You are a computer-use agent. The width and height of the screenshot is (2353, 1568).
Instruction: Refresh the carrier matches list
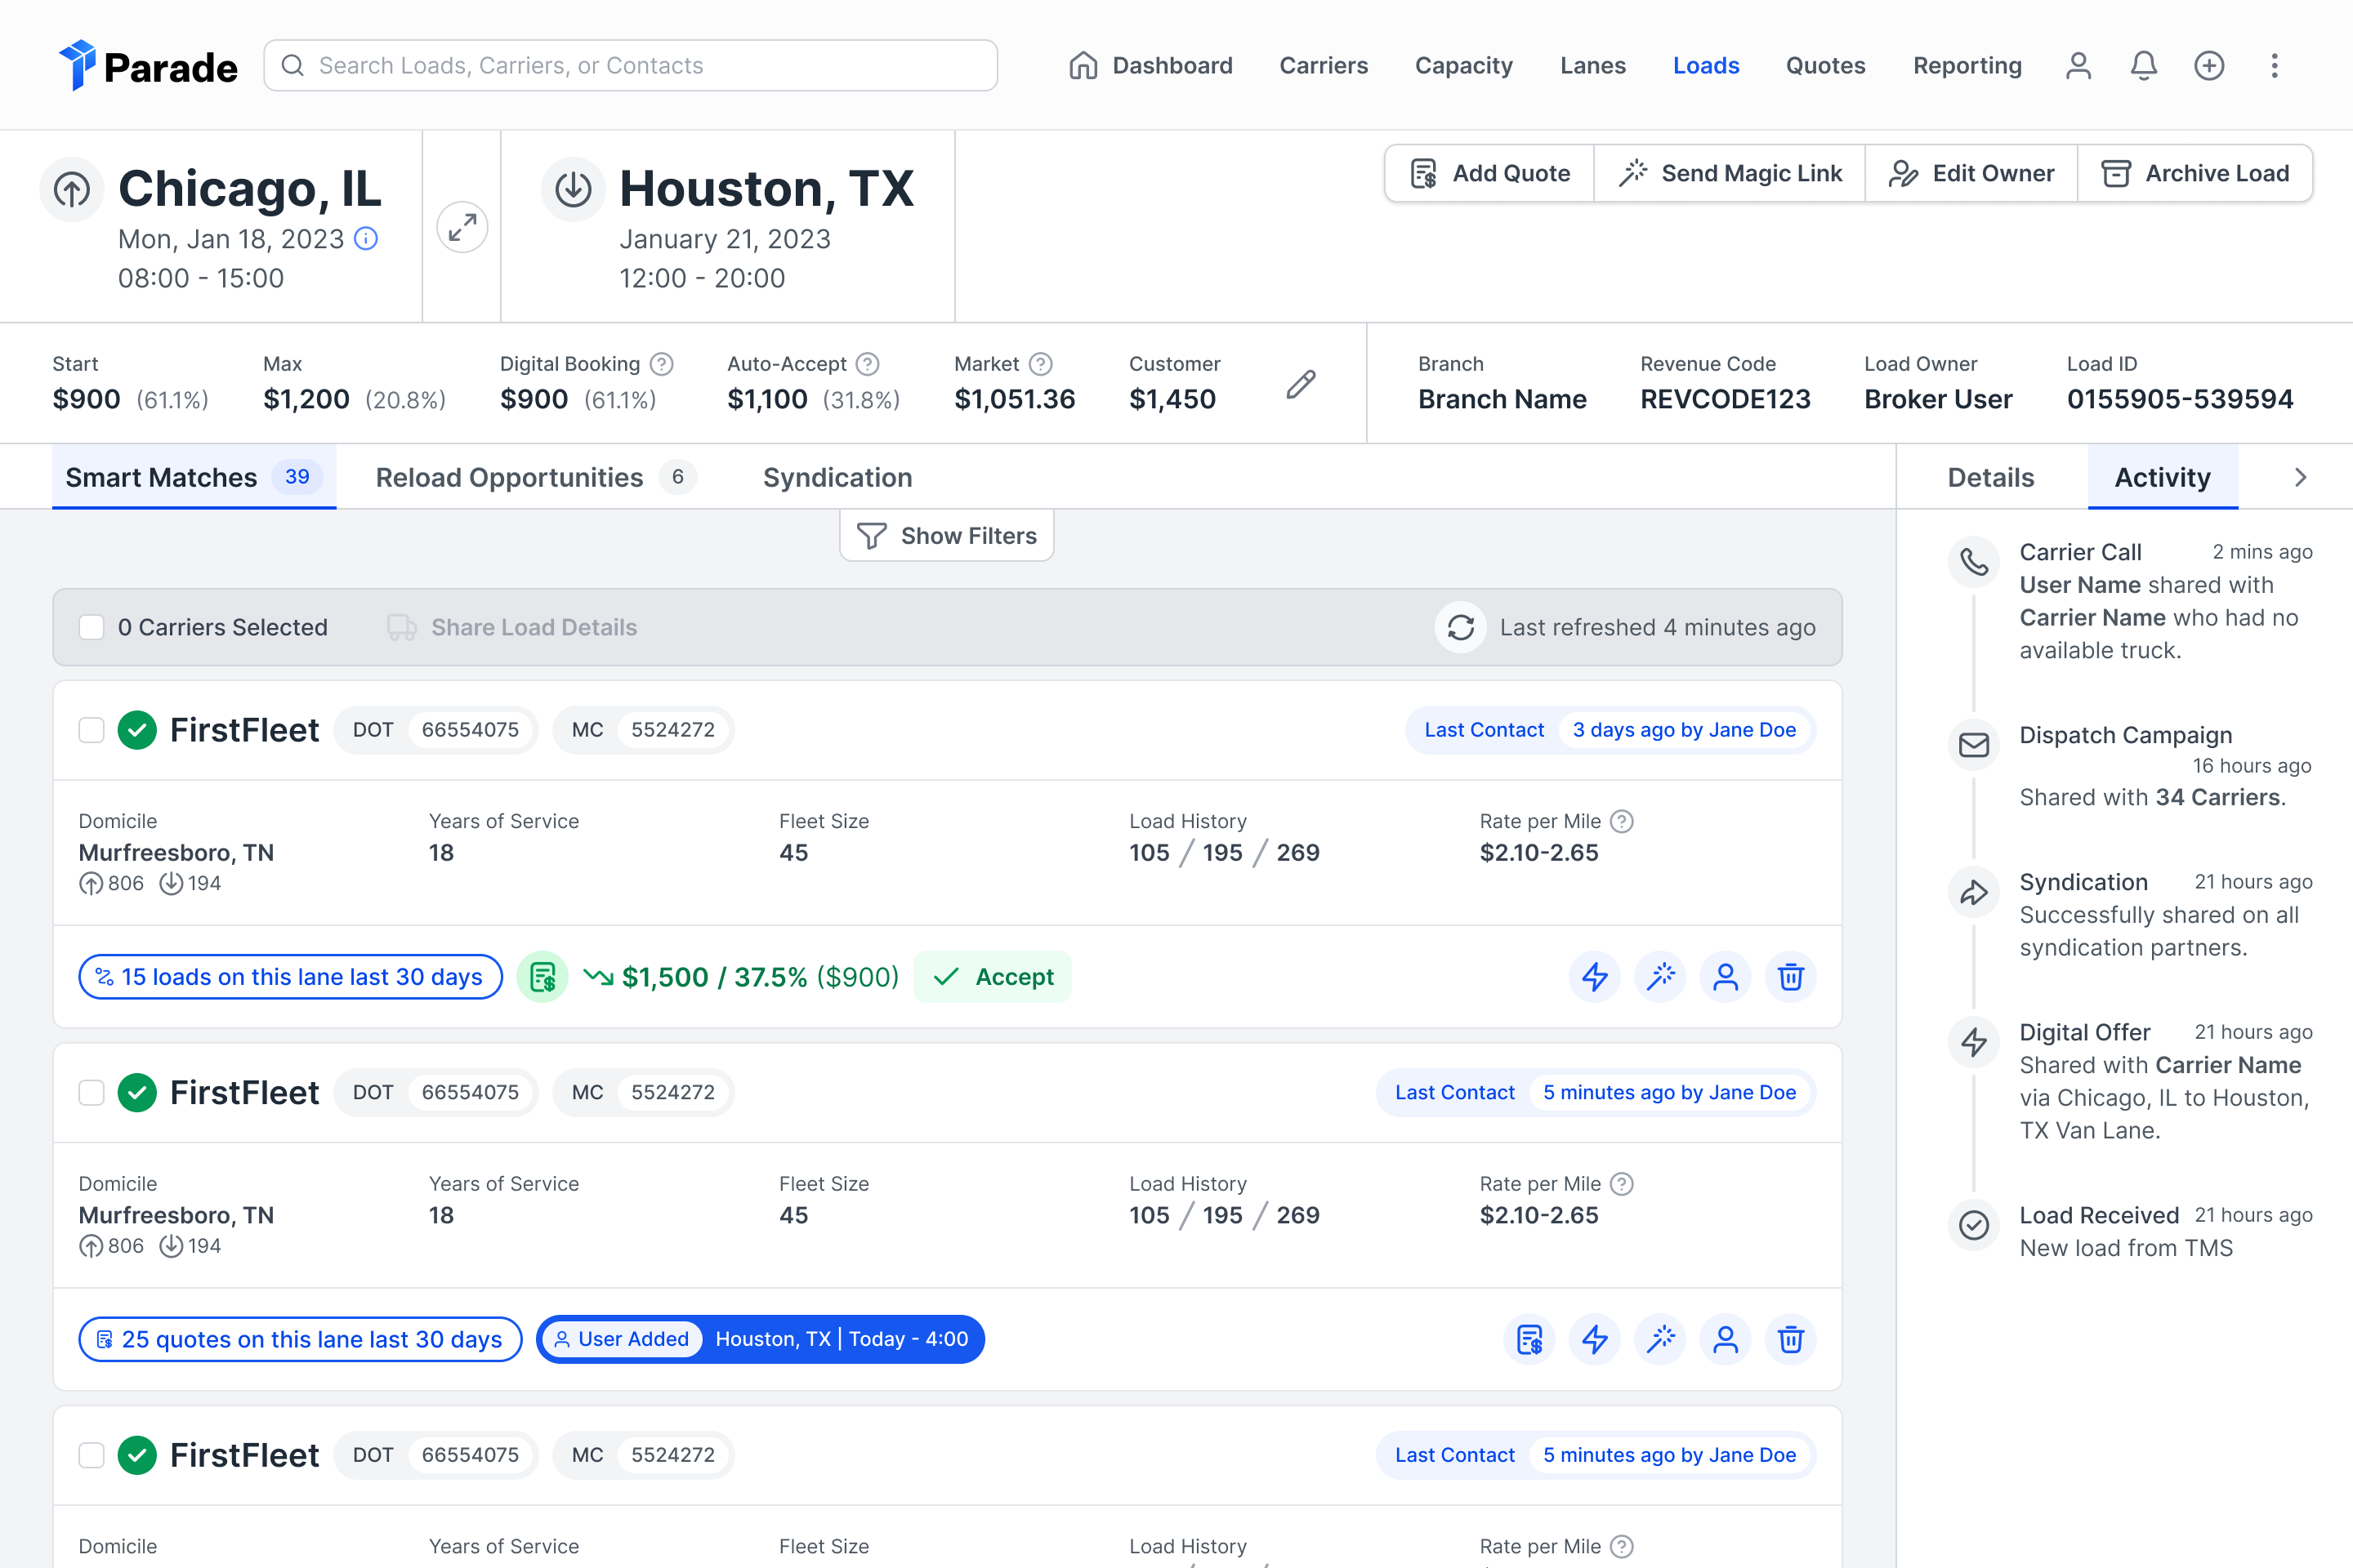(x=1461, y=627)
